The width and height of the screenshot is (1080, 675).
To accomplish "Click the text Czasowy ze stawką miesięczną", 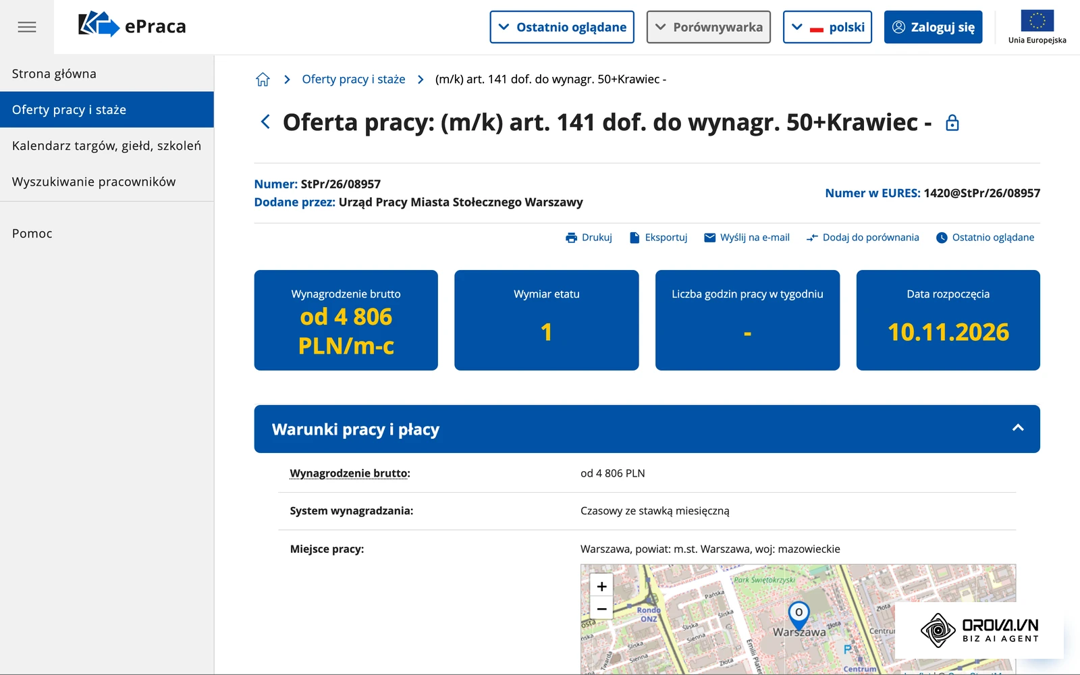I will (x=655, y=511).
